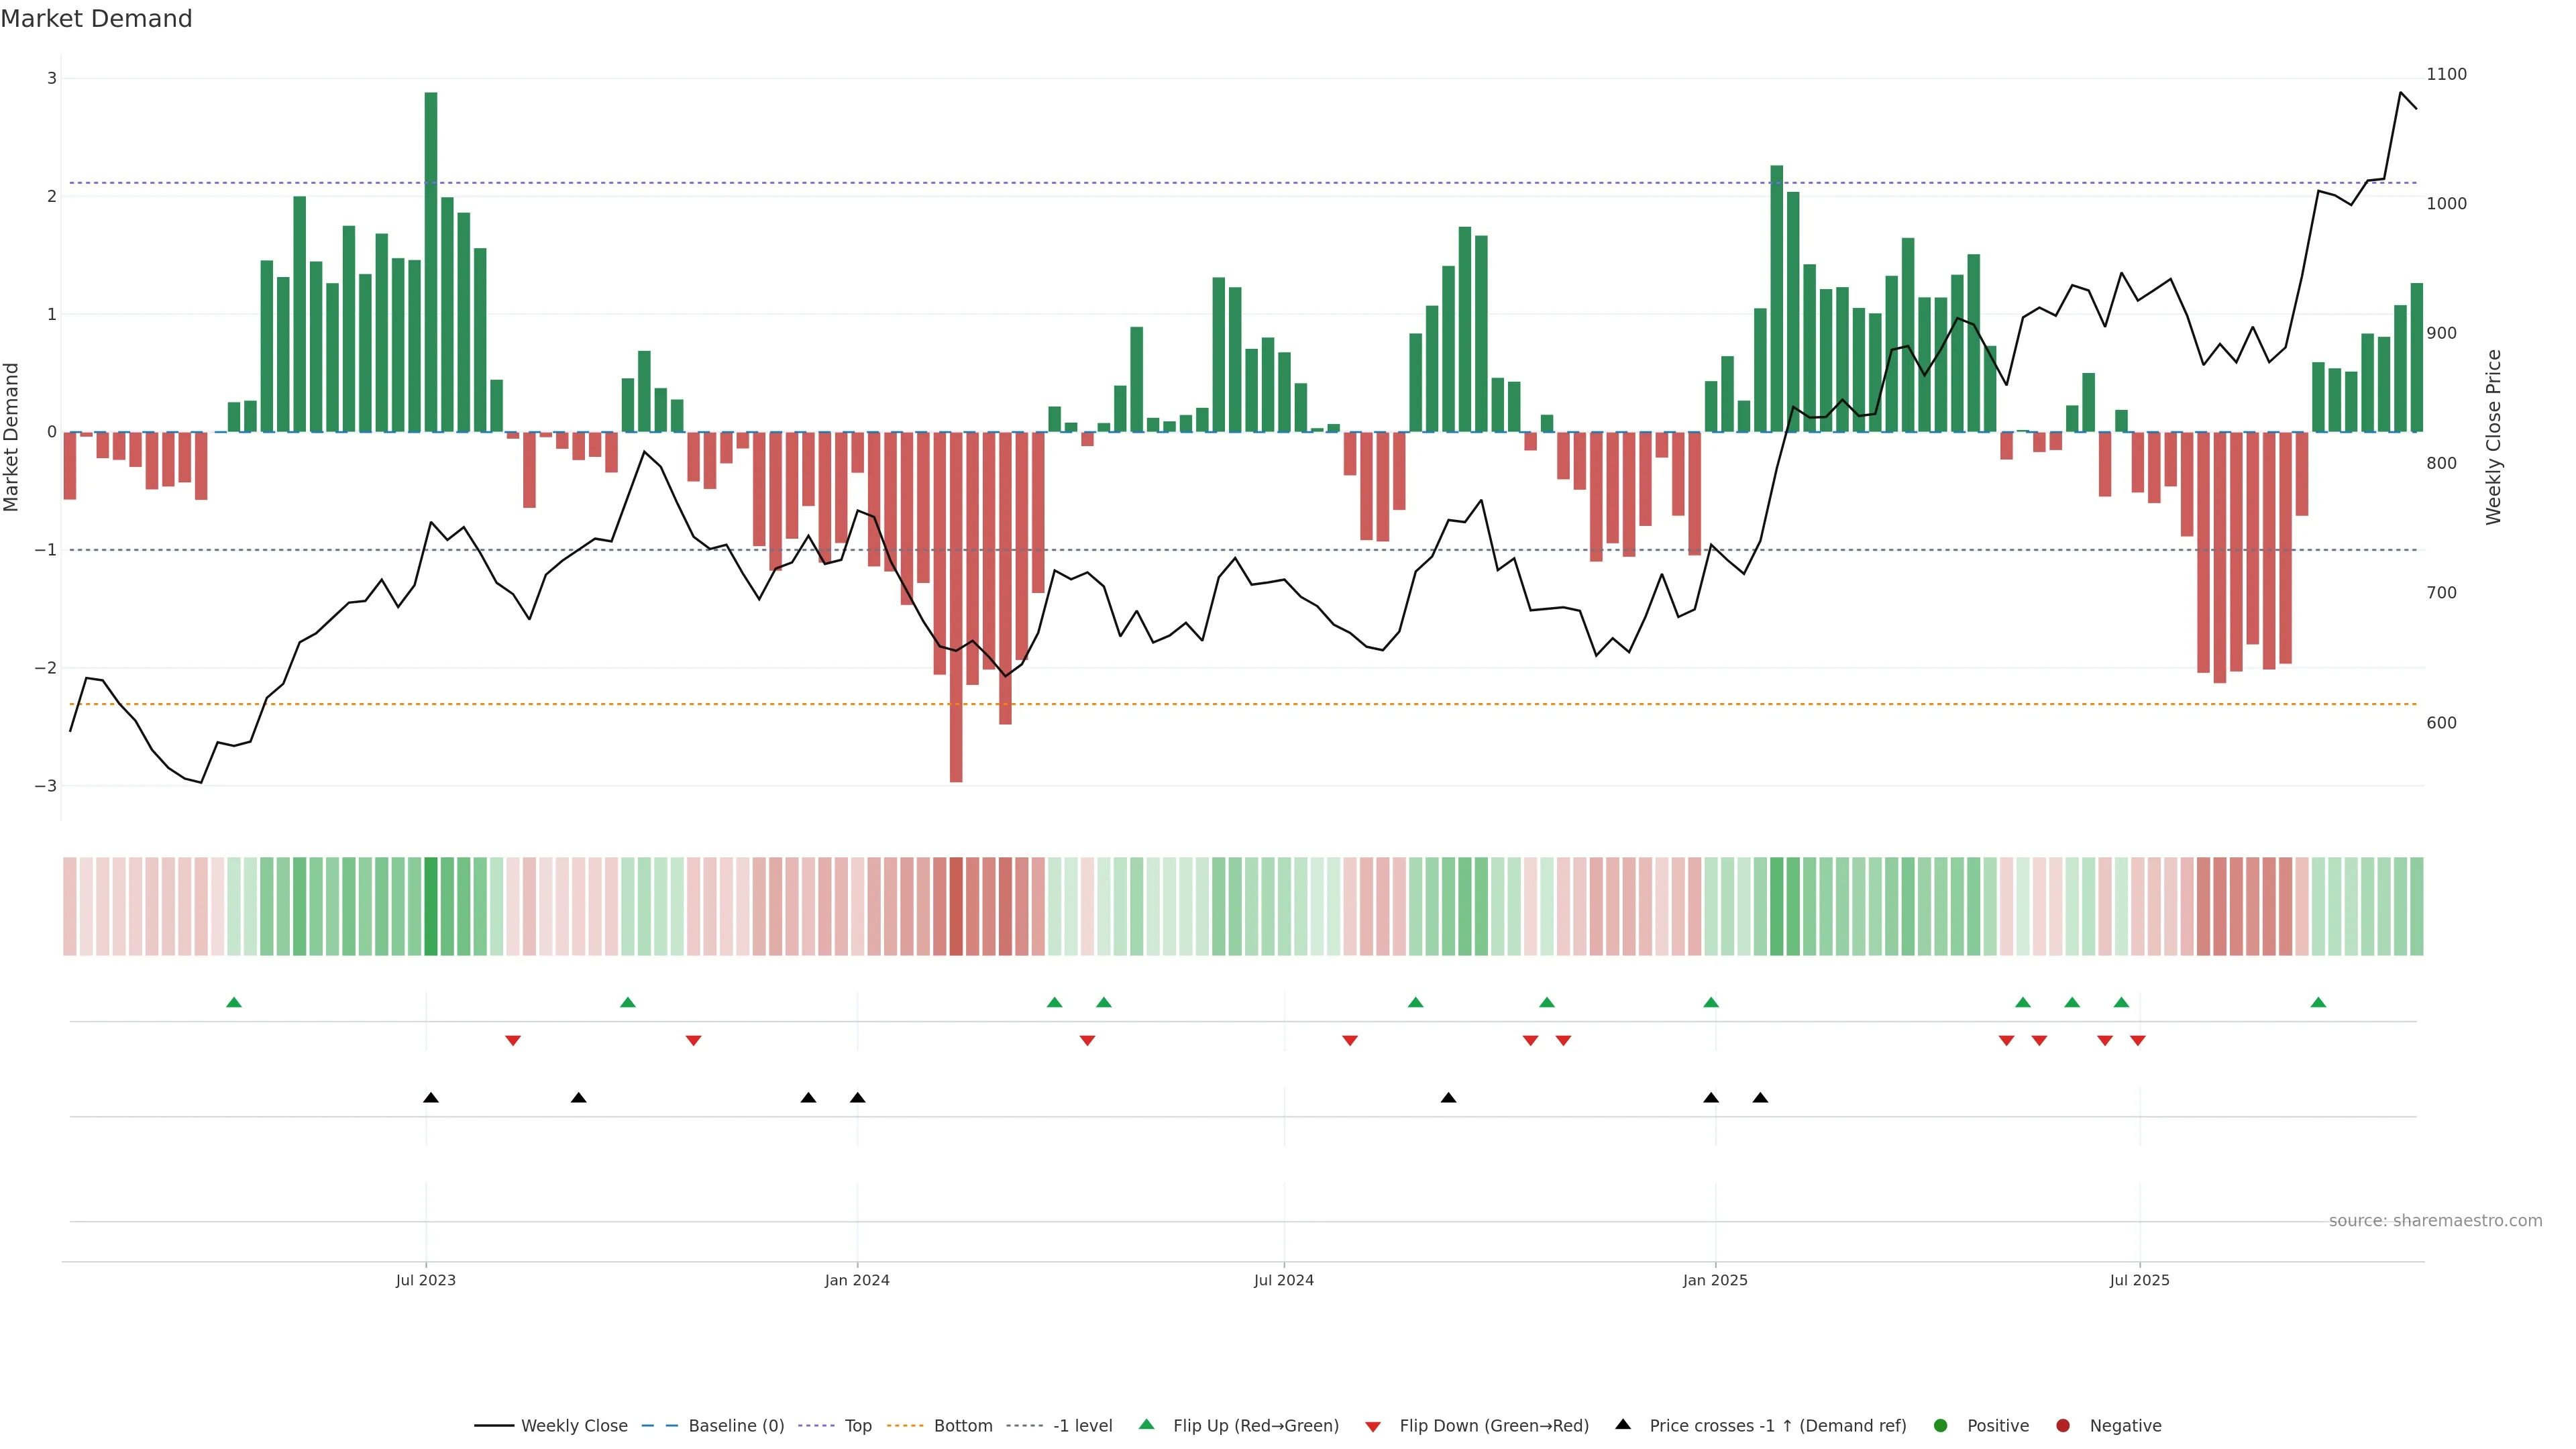The width and height of the screenshot is (2576, 1449).
Task: Click the first red flip-down marker
Action: (x=513, y=1041)
